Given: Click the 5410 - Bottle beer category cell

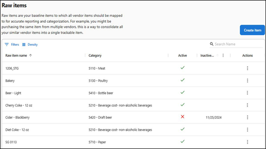Looking at the screenshot, I should (101, 93).
